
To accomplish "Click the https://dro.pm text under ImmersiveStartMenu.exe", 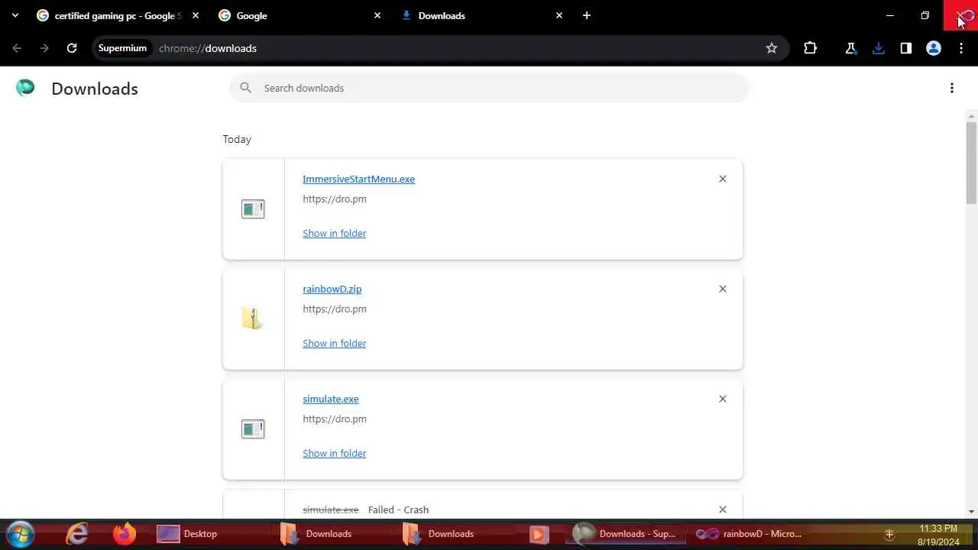I will [x=335, y=199].
